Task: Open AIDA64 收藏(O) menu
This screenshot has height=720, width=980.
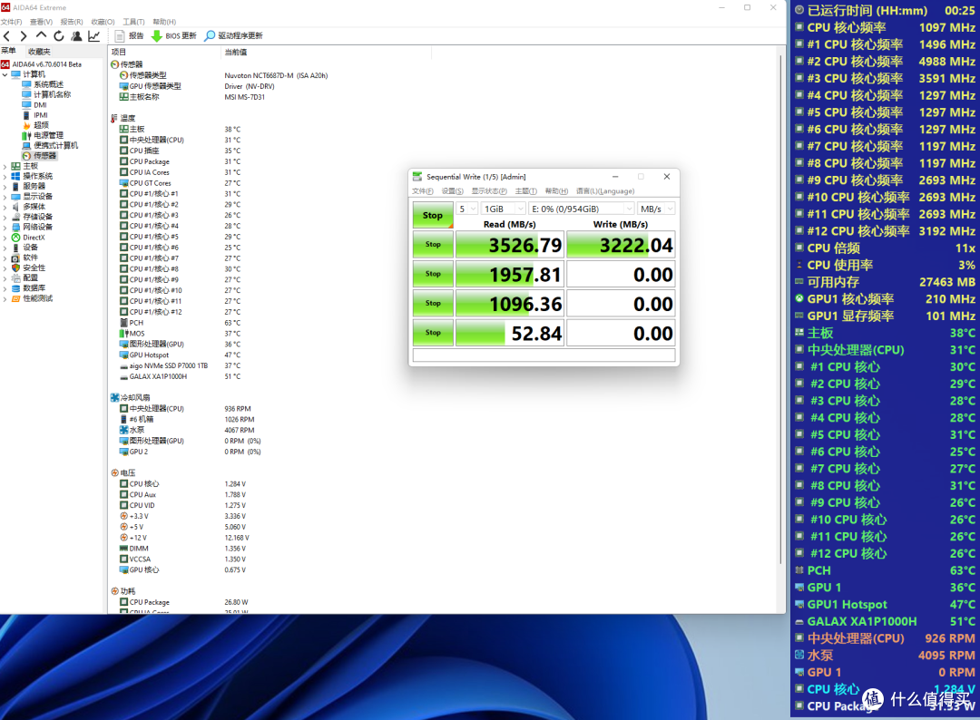Action: pos(103,22)
